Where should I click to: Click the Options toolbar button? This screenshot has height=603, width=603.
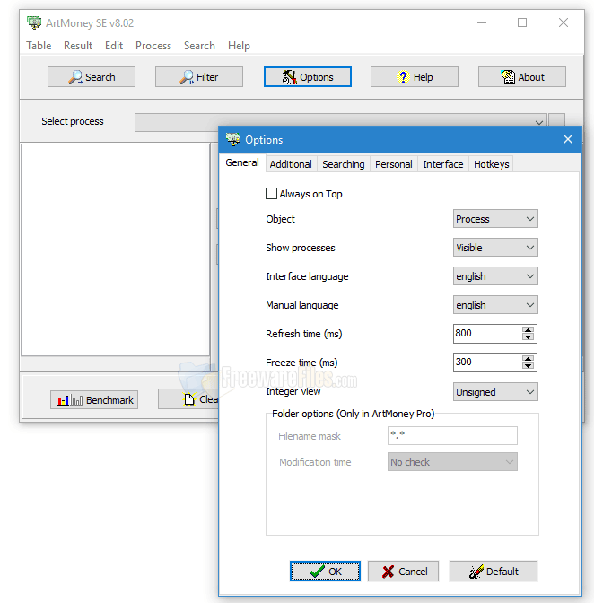308,77
